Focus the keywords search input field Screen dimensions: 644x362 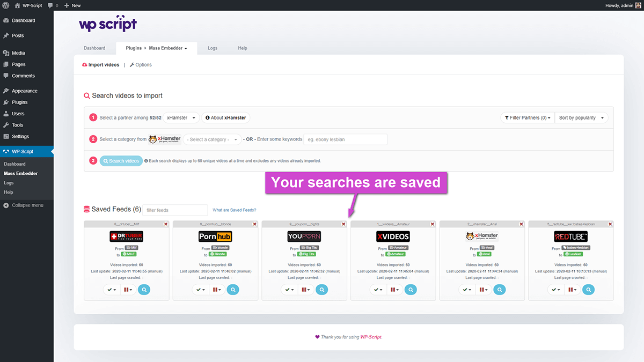(346, 139)
